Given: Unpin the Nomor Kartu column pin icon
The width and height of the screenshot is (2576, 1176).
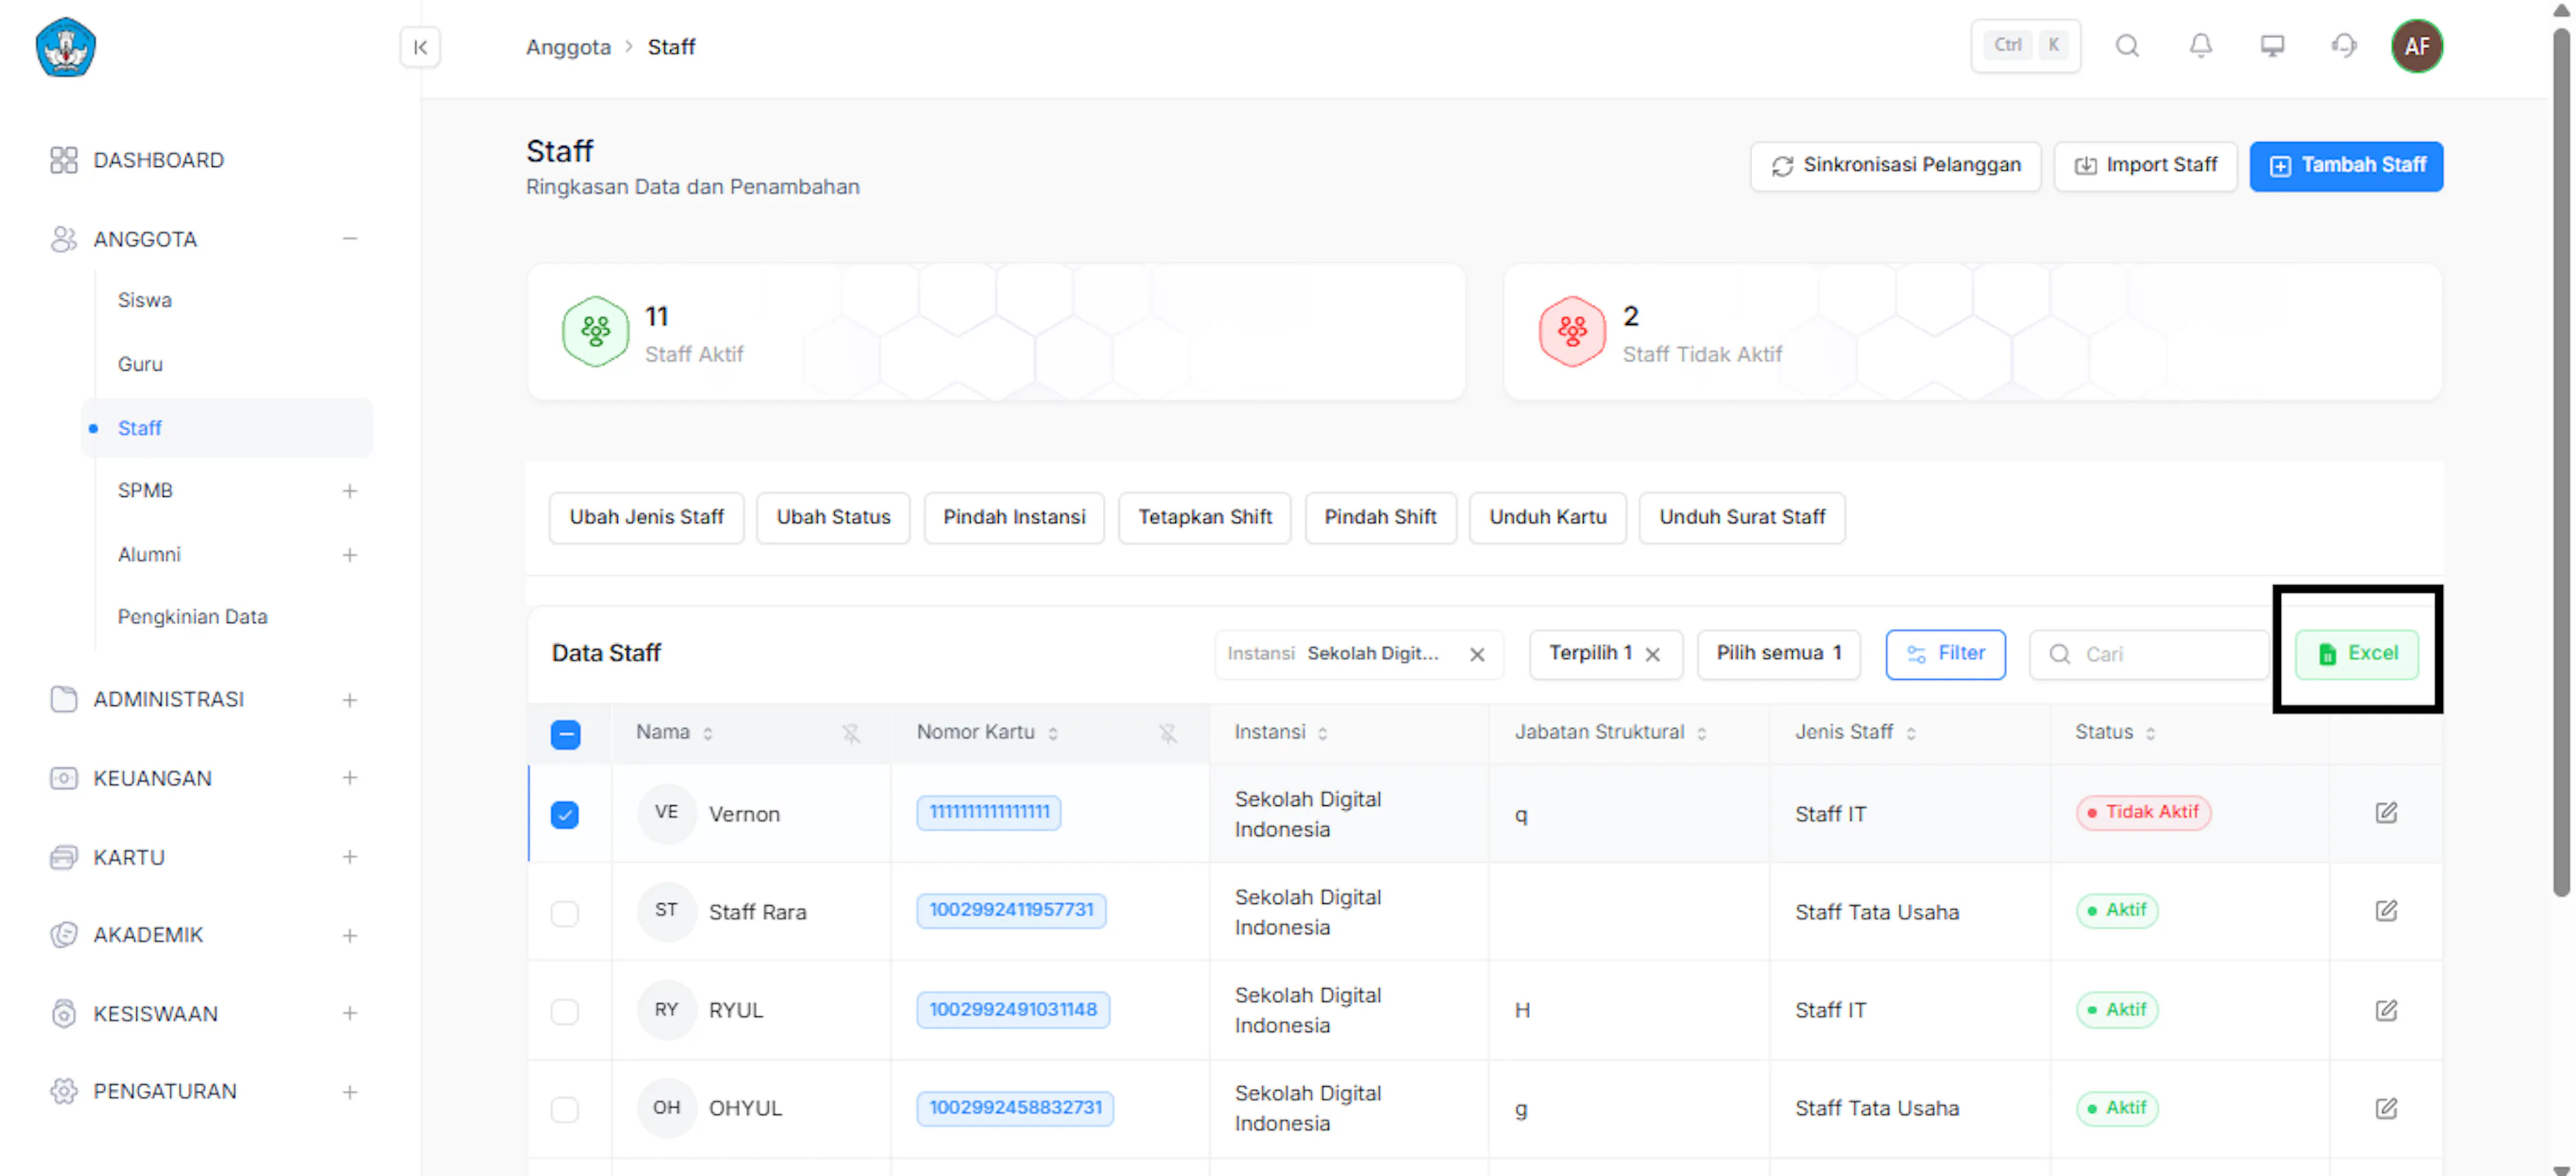Looking at the screenshot, I should tap(1167, 733).
